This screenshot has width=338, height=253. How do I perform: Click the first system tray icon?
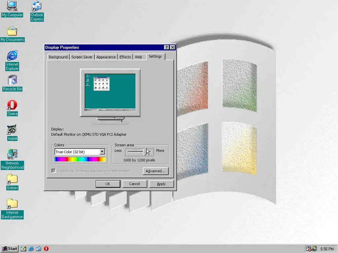(x=309, y=249)
